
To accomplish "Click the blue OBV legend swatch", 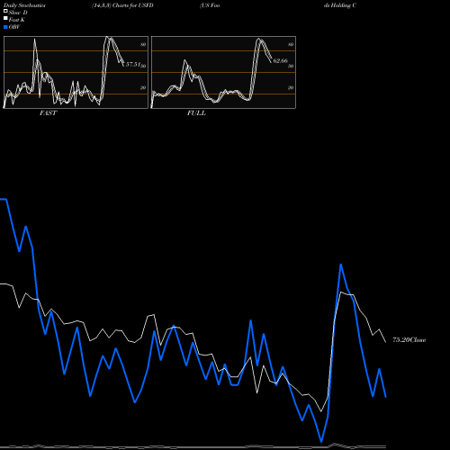I will coord(5,27).
